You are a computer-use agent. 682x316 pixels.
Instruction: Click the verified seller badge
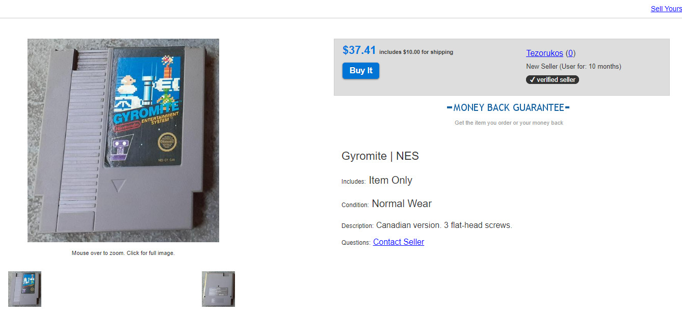(553, 79)
